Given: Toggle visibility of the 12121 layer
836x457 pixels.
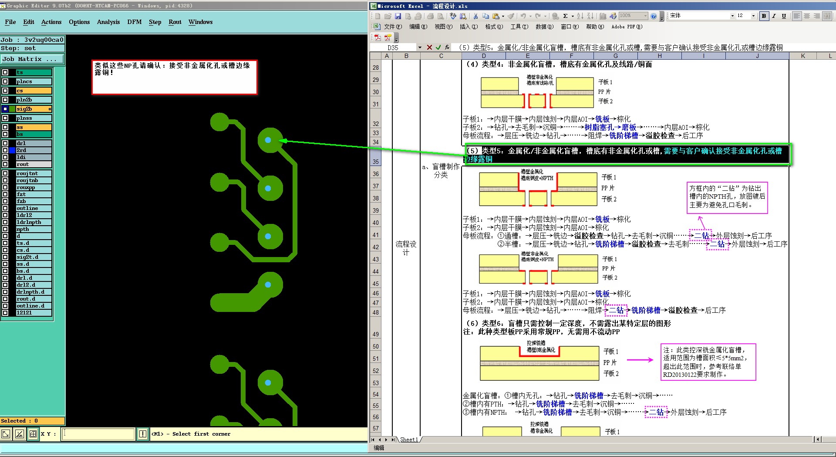Looking at the screenshot, I should (x=5, y=313).
